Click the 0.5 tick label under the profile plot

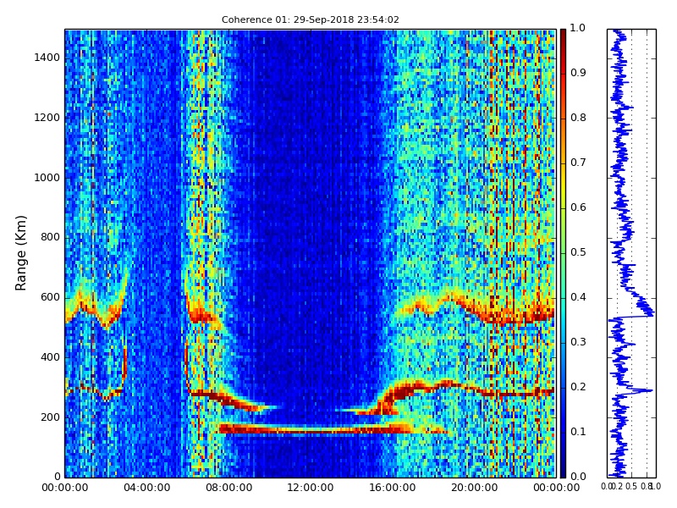631,486
